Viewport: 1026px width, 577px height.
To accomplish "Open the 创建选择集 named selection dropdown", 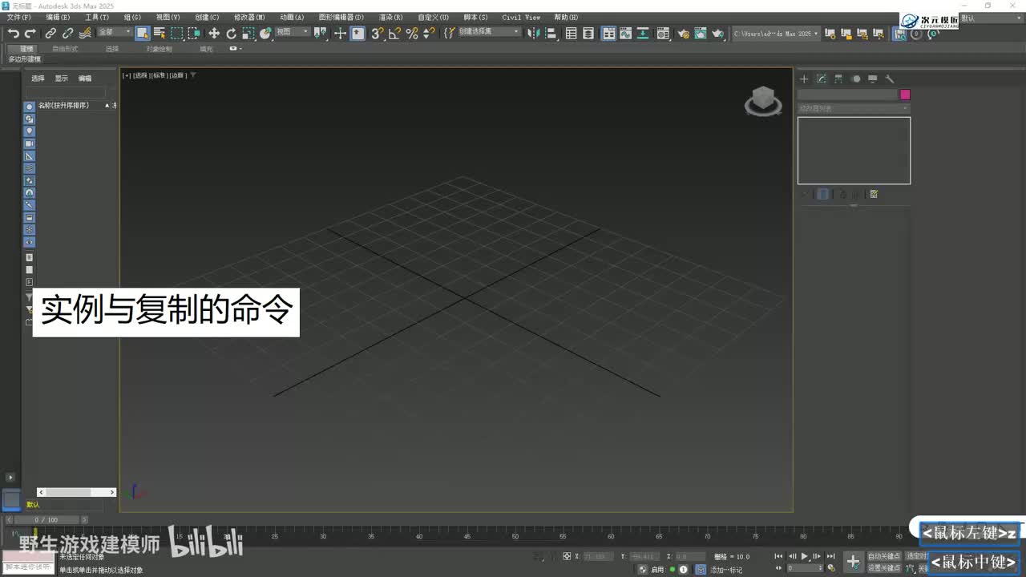I will pos(489,32).
